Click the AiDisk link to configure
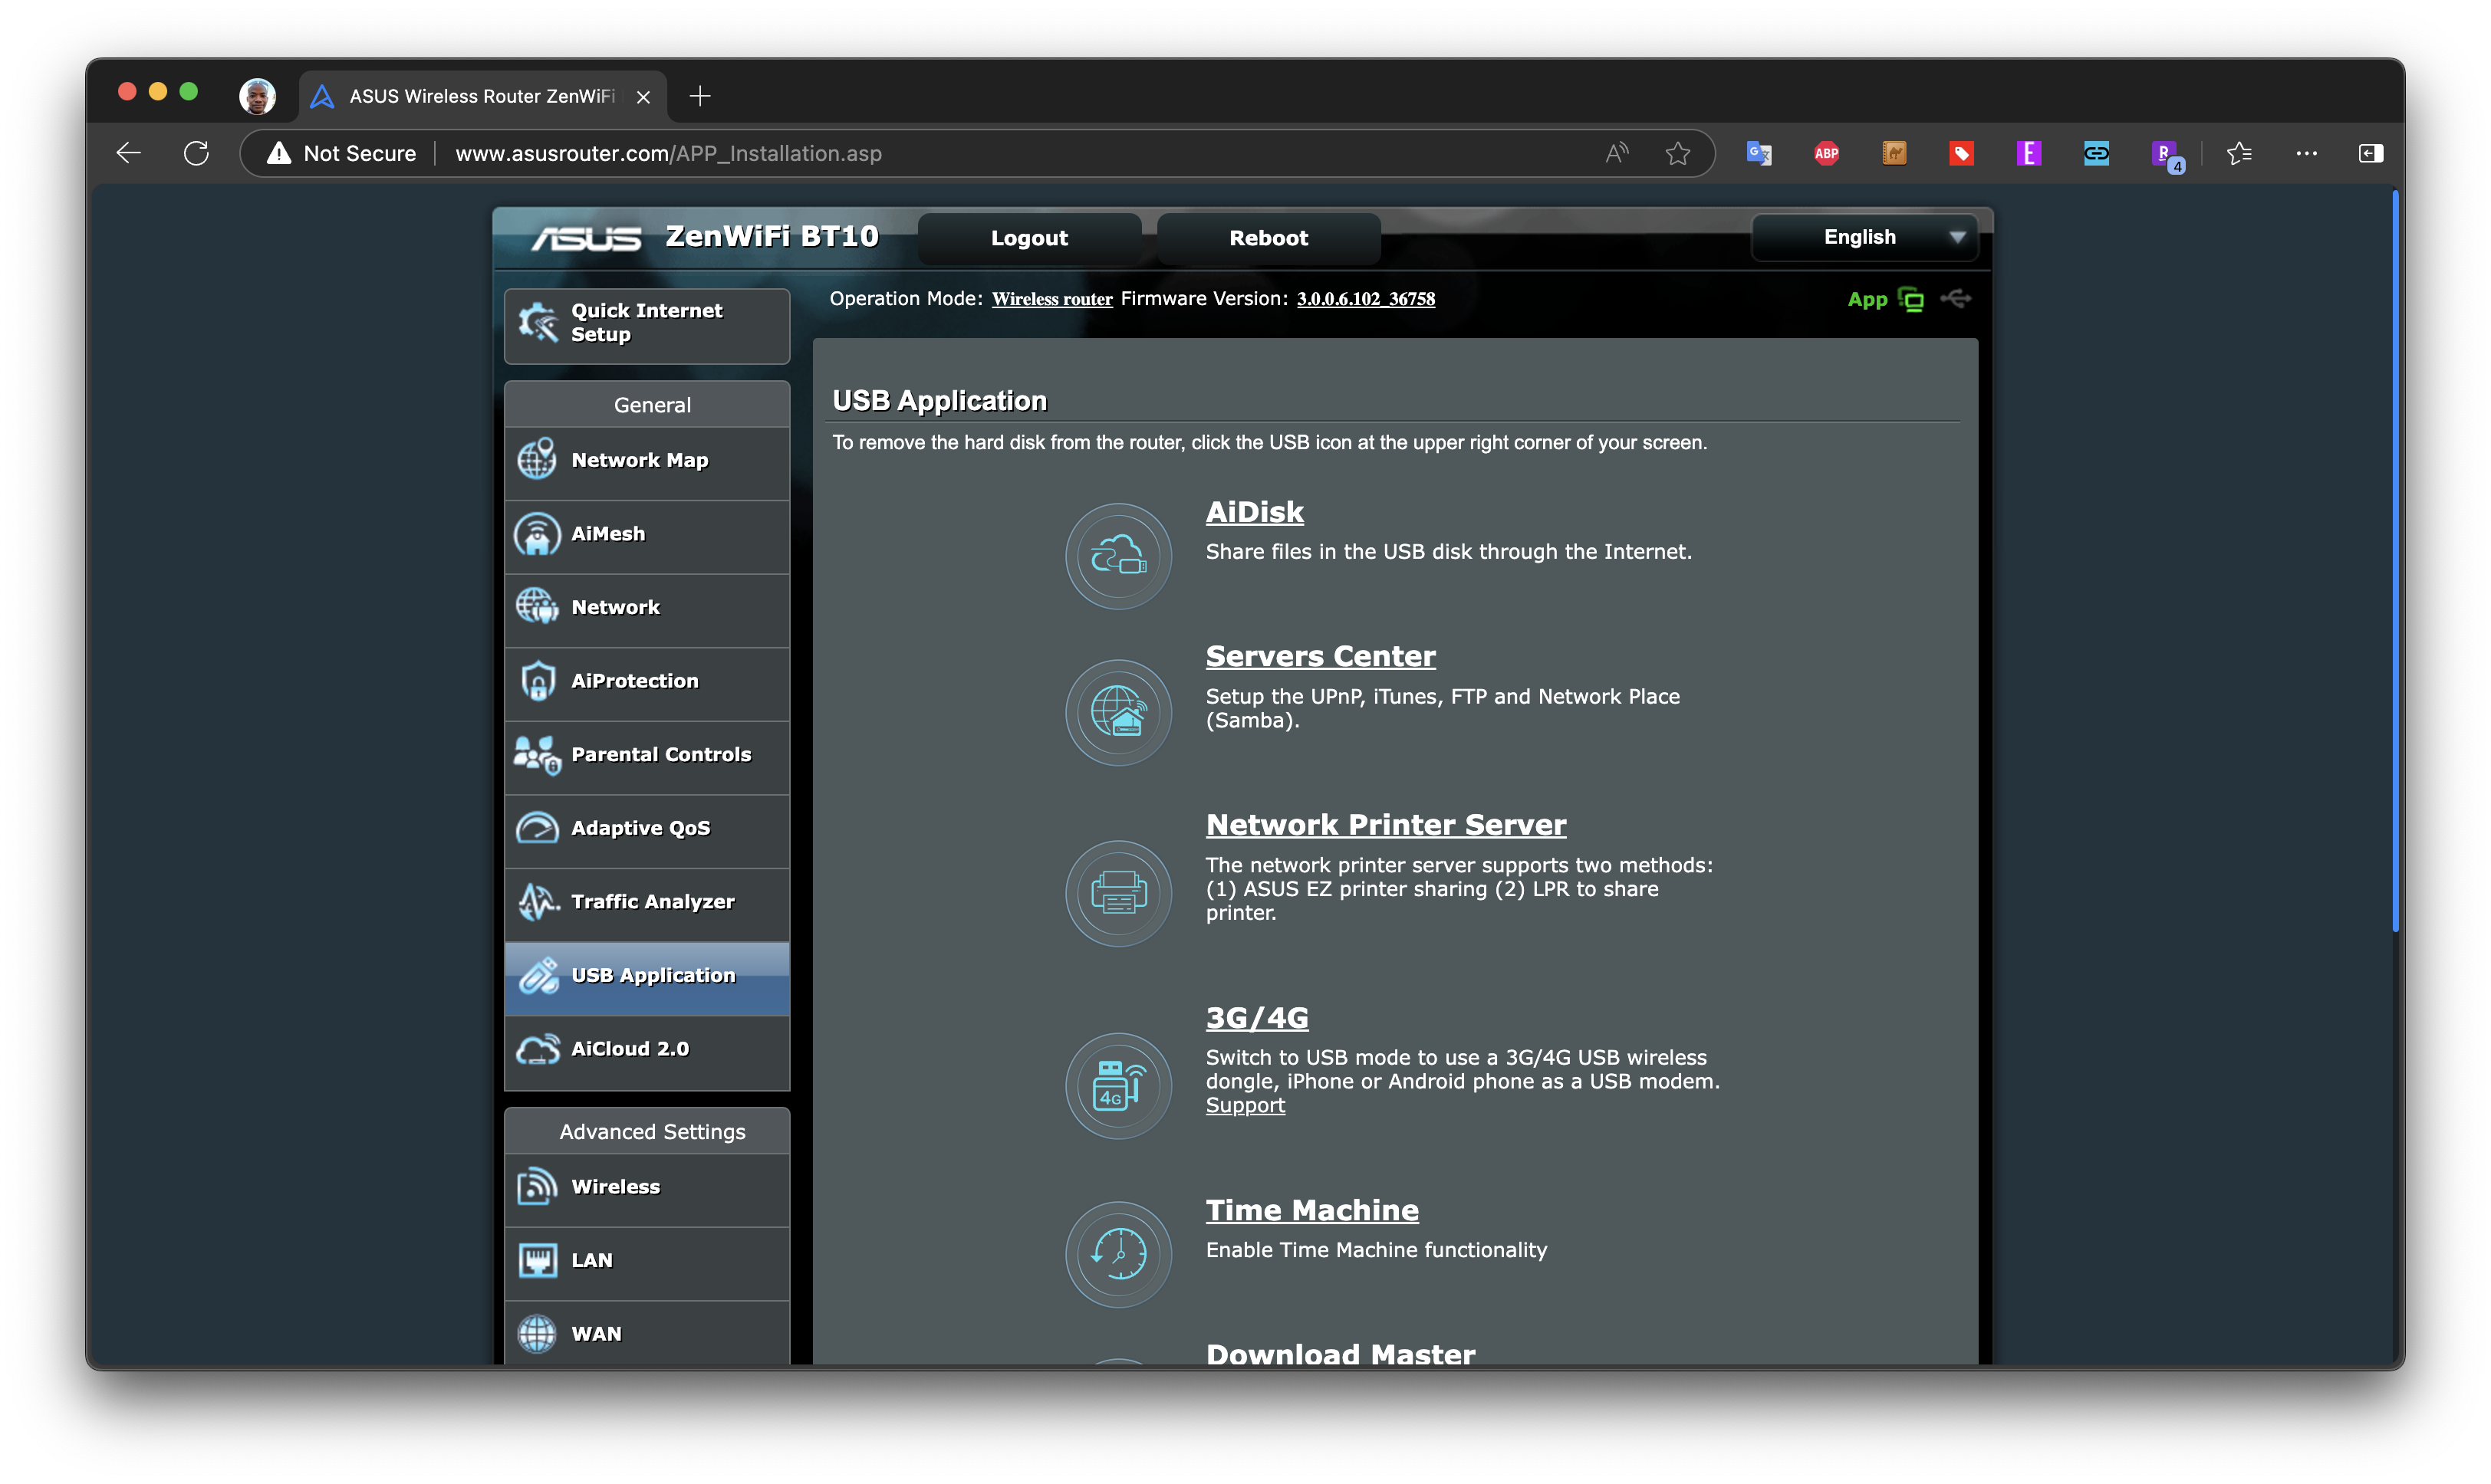Screen dimensions: 2491x1484 [1255, 509]
